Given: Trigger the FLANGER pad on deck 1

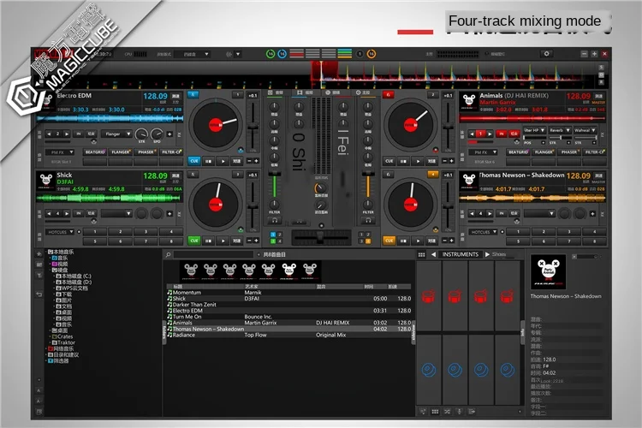Looking at the screenshot, I should point(121,152).
